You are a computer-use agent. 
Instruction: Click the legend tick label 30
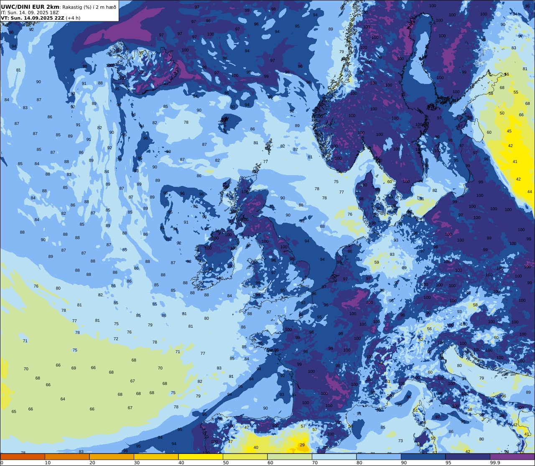(x=137, y=463)
